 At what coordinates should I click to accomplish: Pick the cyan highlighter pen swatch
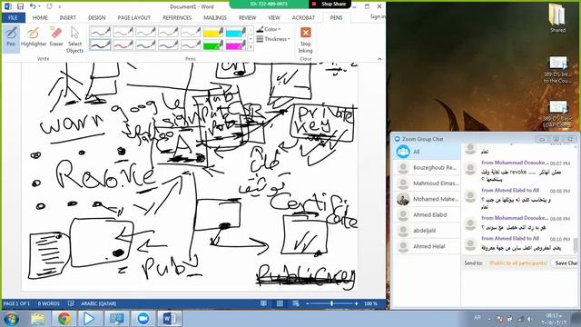point(236,32)
